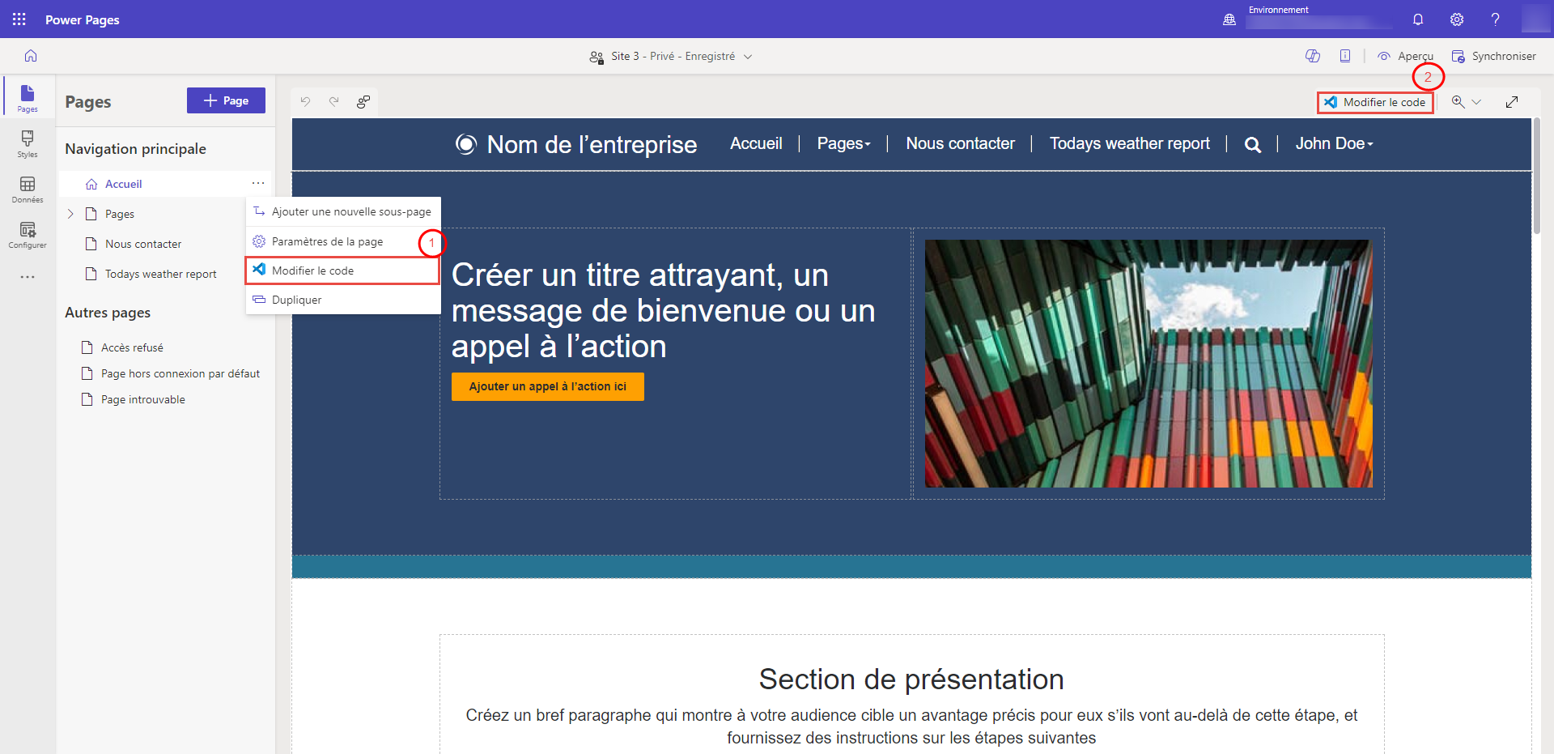
Task: Open the Copilot icon near Aperçu
Action: 1312,56
